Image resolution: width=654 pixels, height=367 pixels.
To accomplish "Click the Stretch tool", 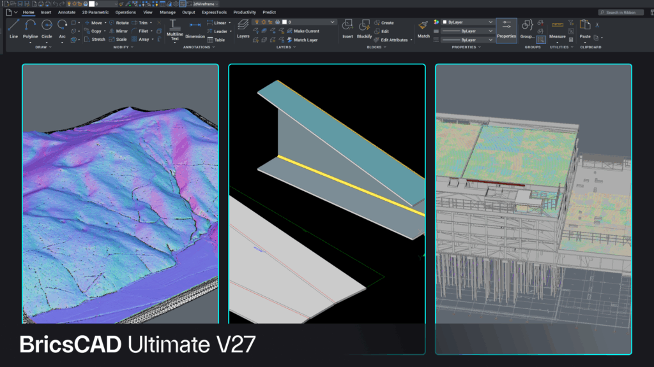I will click(x=95, y=40).
